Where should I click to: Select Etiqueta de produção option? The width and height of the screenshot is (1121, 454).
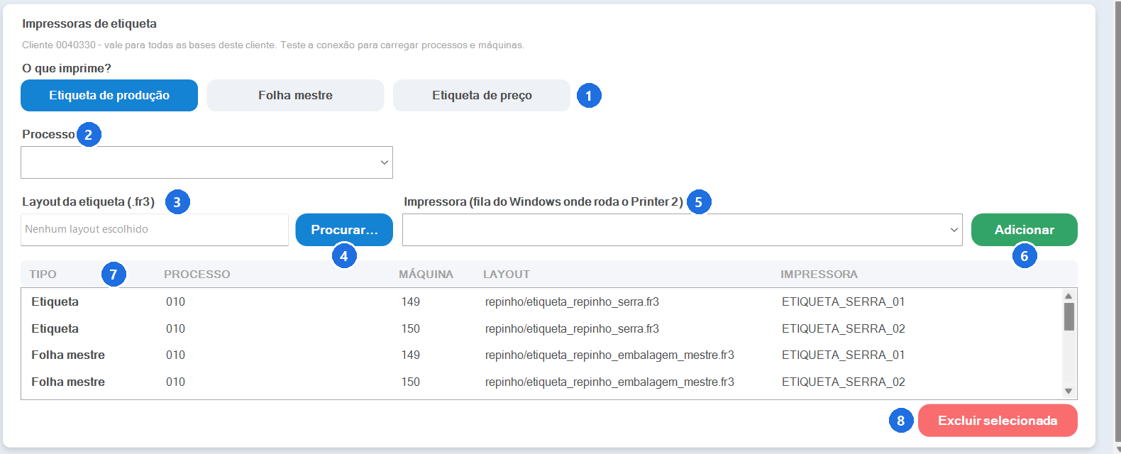click(109, 95)
